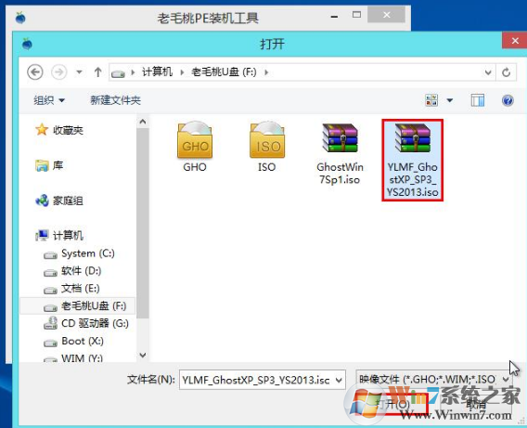Image resolution: width=527 pixels, height=428 pixels.
Task: Go back with the back arrow button
Action: pos(35,71)
